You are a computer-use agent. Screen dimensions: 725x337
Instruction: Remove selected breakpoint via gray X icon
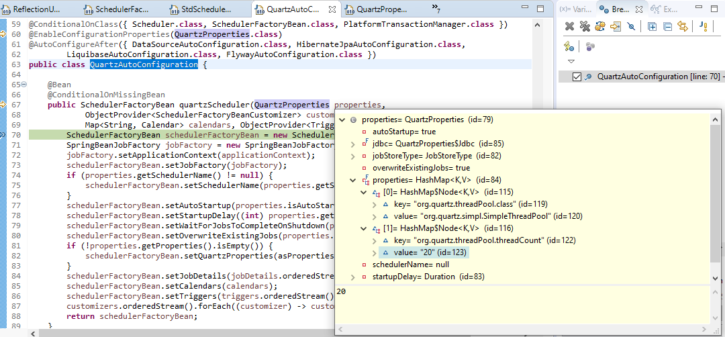pyautogui.click(x=569, y=27)
